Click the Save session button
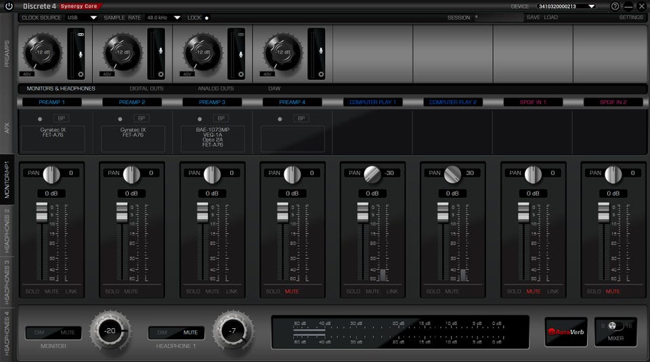Image resolution: width=650 pixels, height=362 pixels. click(x=533, y=18)
